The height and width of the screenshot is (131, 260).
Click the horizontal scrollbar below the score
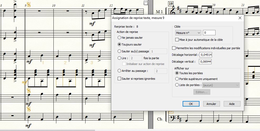coord(47,130)
